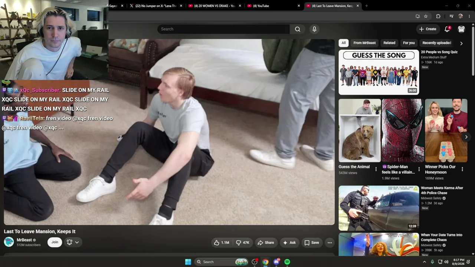
Task: Open a new browser tab
Action: click(x=367, y=6)
